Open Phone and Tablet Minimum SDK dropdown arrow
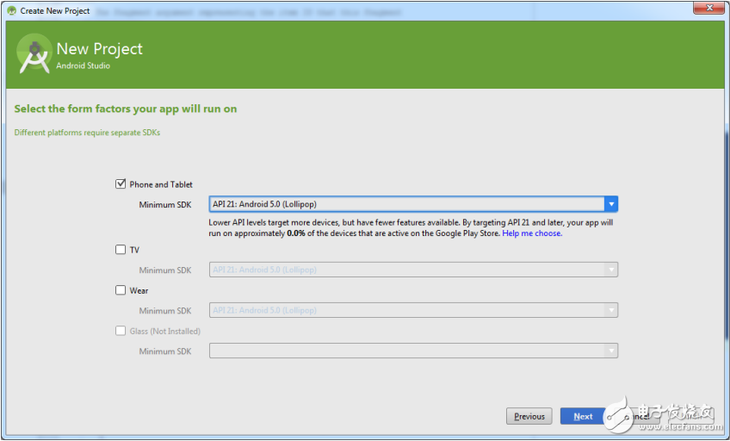This screenshot has width=730, height=441. [610, 204]
